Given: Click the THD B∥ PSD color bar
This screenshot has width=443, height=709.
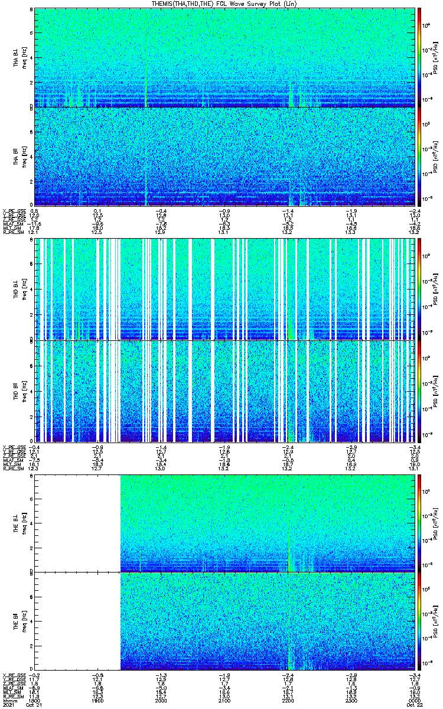Looking at the screenshot, I should (419, 391).
